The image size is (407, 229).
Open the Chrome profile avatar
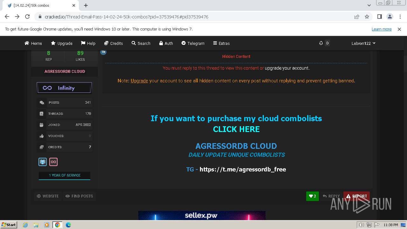point(390,17)
